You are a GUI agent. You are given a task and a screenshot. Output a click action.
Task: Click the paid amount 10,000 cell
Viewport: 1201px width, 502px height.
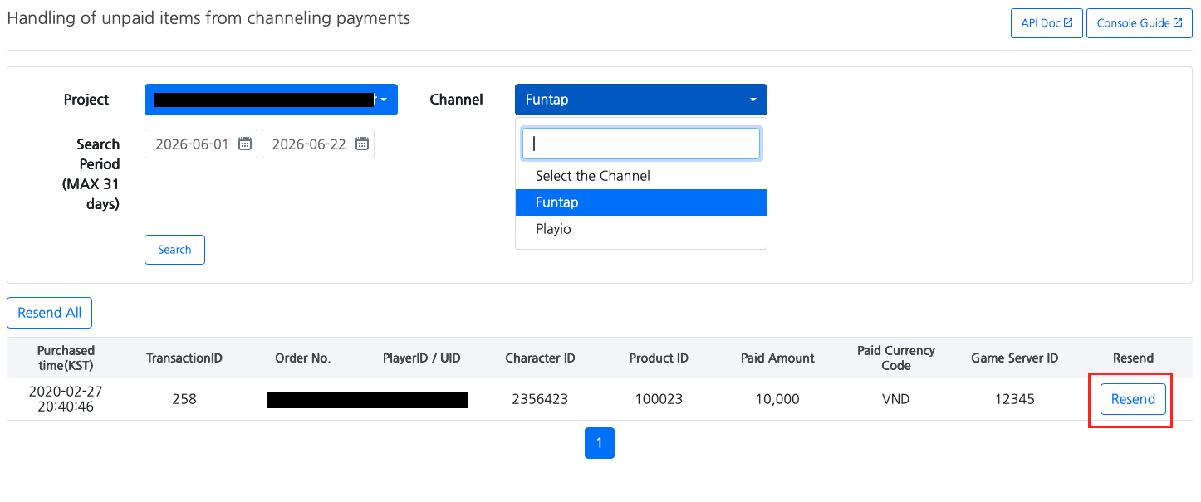pos(777,399)
